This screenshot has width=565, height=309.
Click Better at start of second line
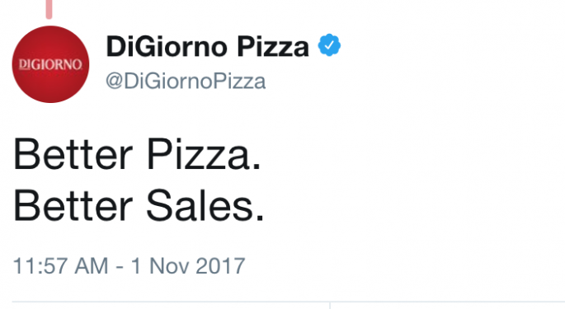coord(73,206)
